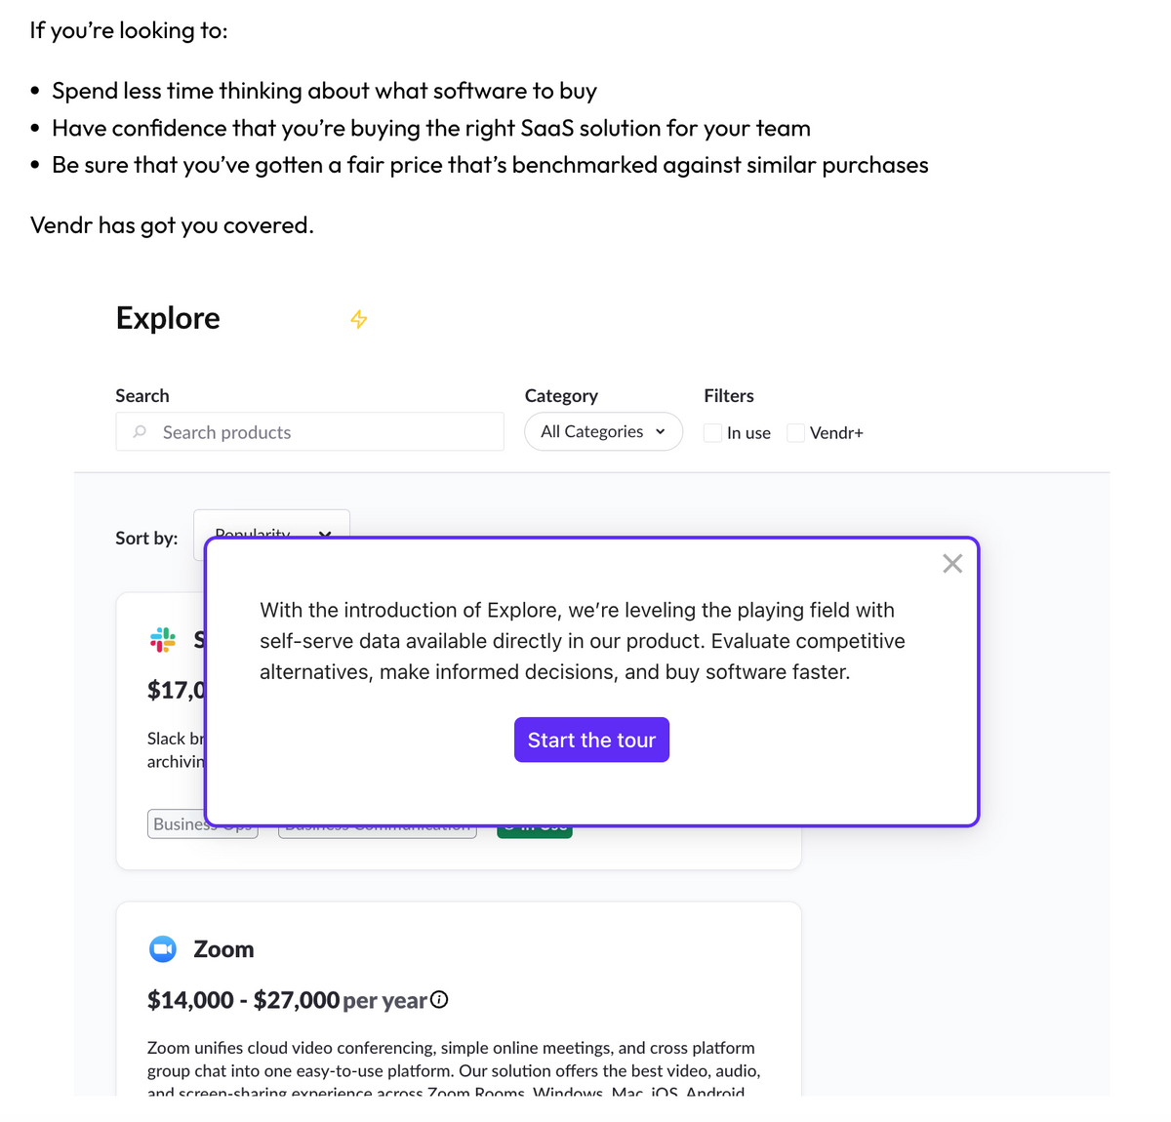Enable the In use filter checkbox
Screen dimensions: 1171x1122
(713, 432)
